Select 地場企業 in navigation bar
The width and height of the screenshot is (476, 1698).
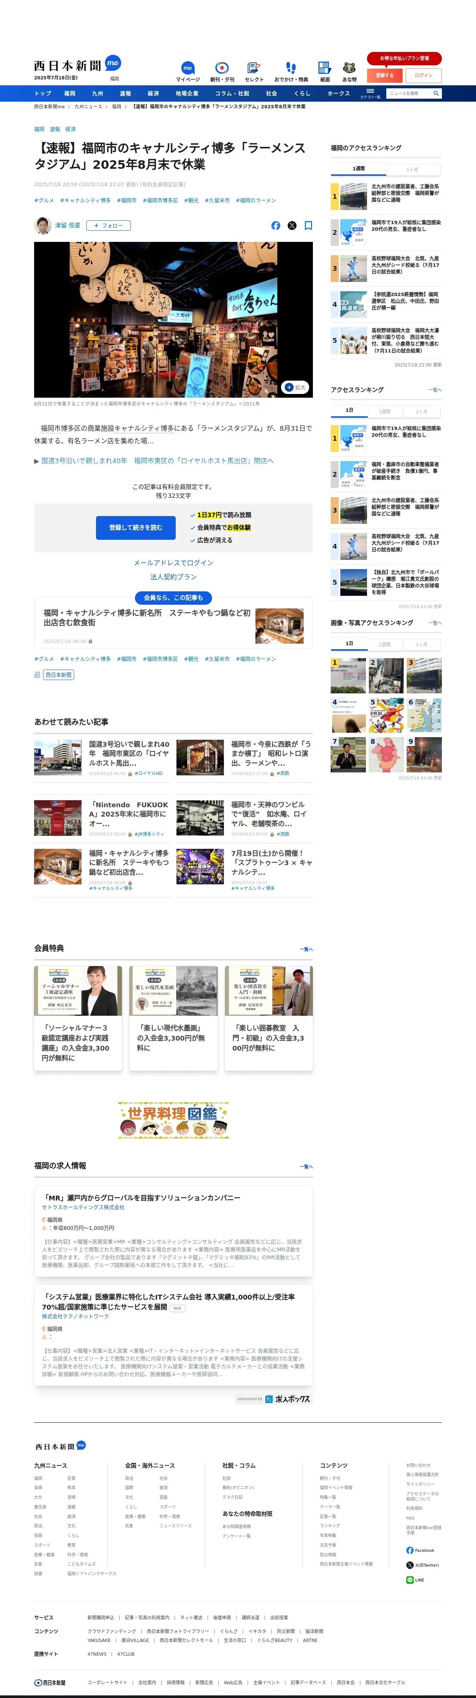pos(186,93)
